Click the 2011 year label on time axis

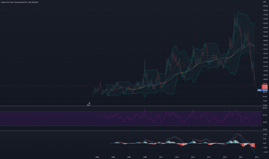(x=161, y=157)
